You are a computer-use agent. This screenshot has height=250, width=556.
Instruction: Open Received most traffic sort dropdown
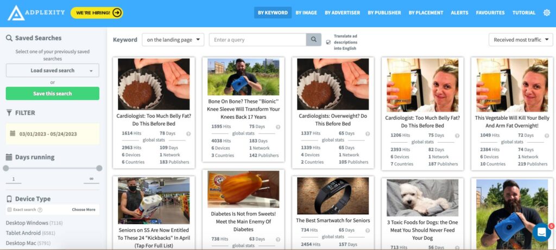[x=521, y=40]
